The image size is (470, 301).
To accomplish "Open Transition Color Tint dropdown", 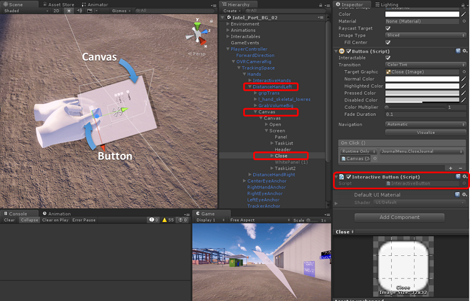I will pos(426,64).
